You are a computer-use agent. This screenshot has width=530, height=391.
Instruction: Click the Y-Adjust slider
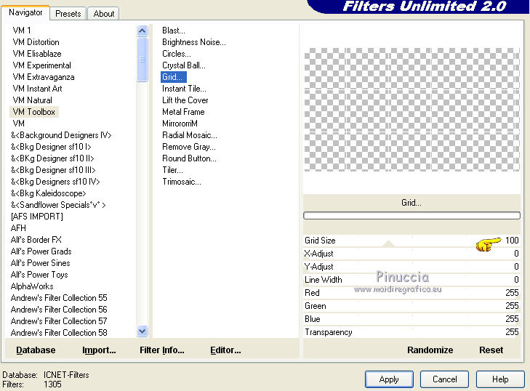pyautogui.click(x=411, y=267)
